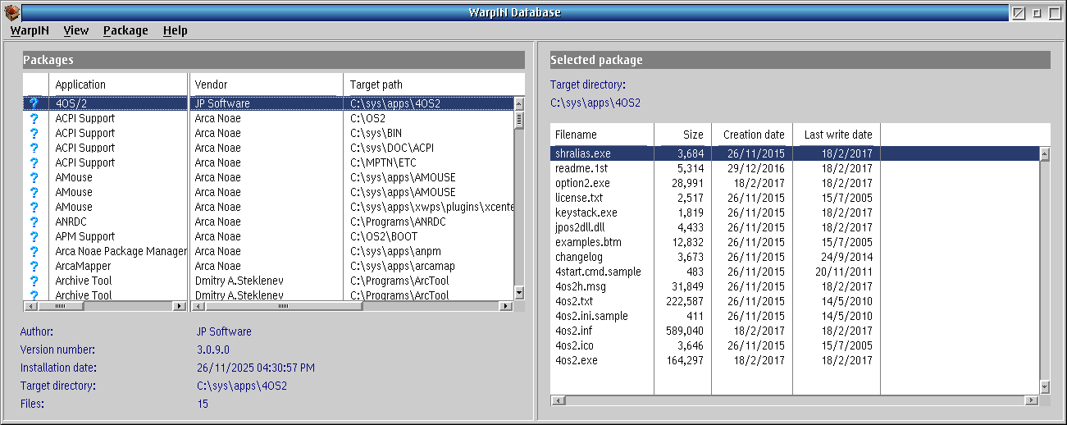Open the View menu
Screen dimensions: 1067x425
(75, 30)
